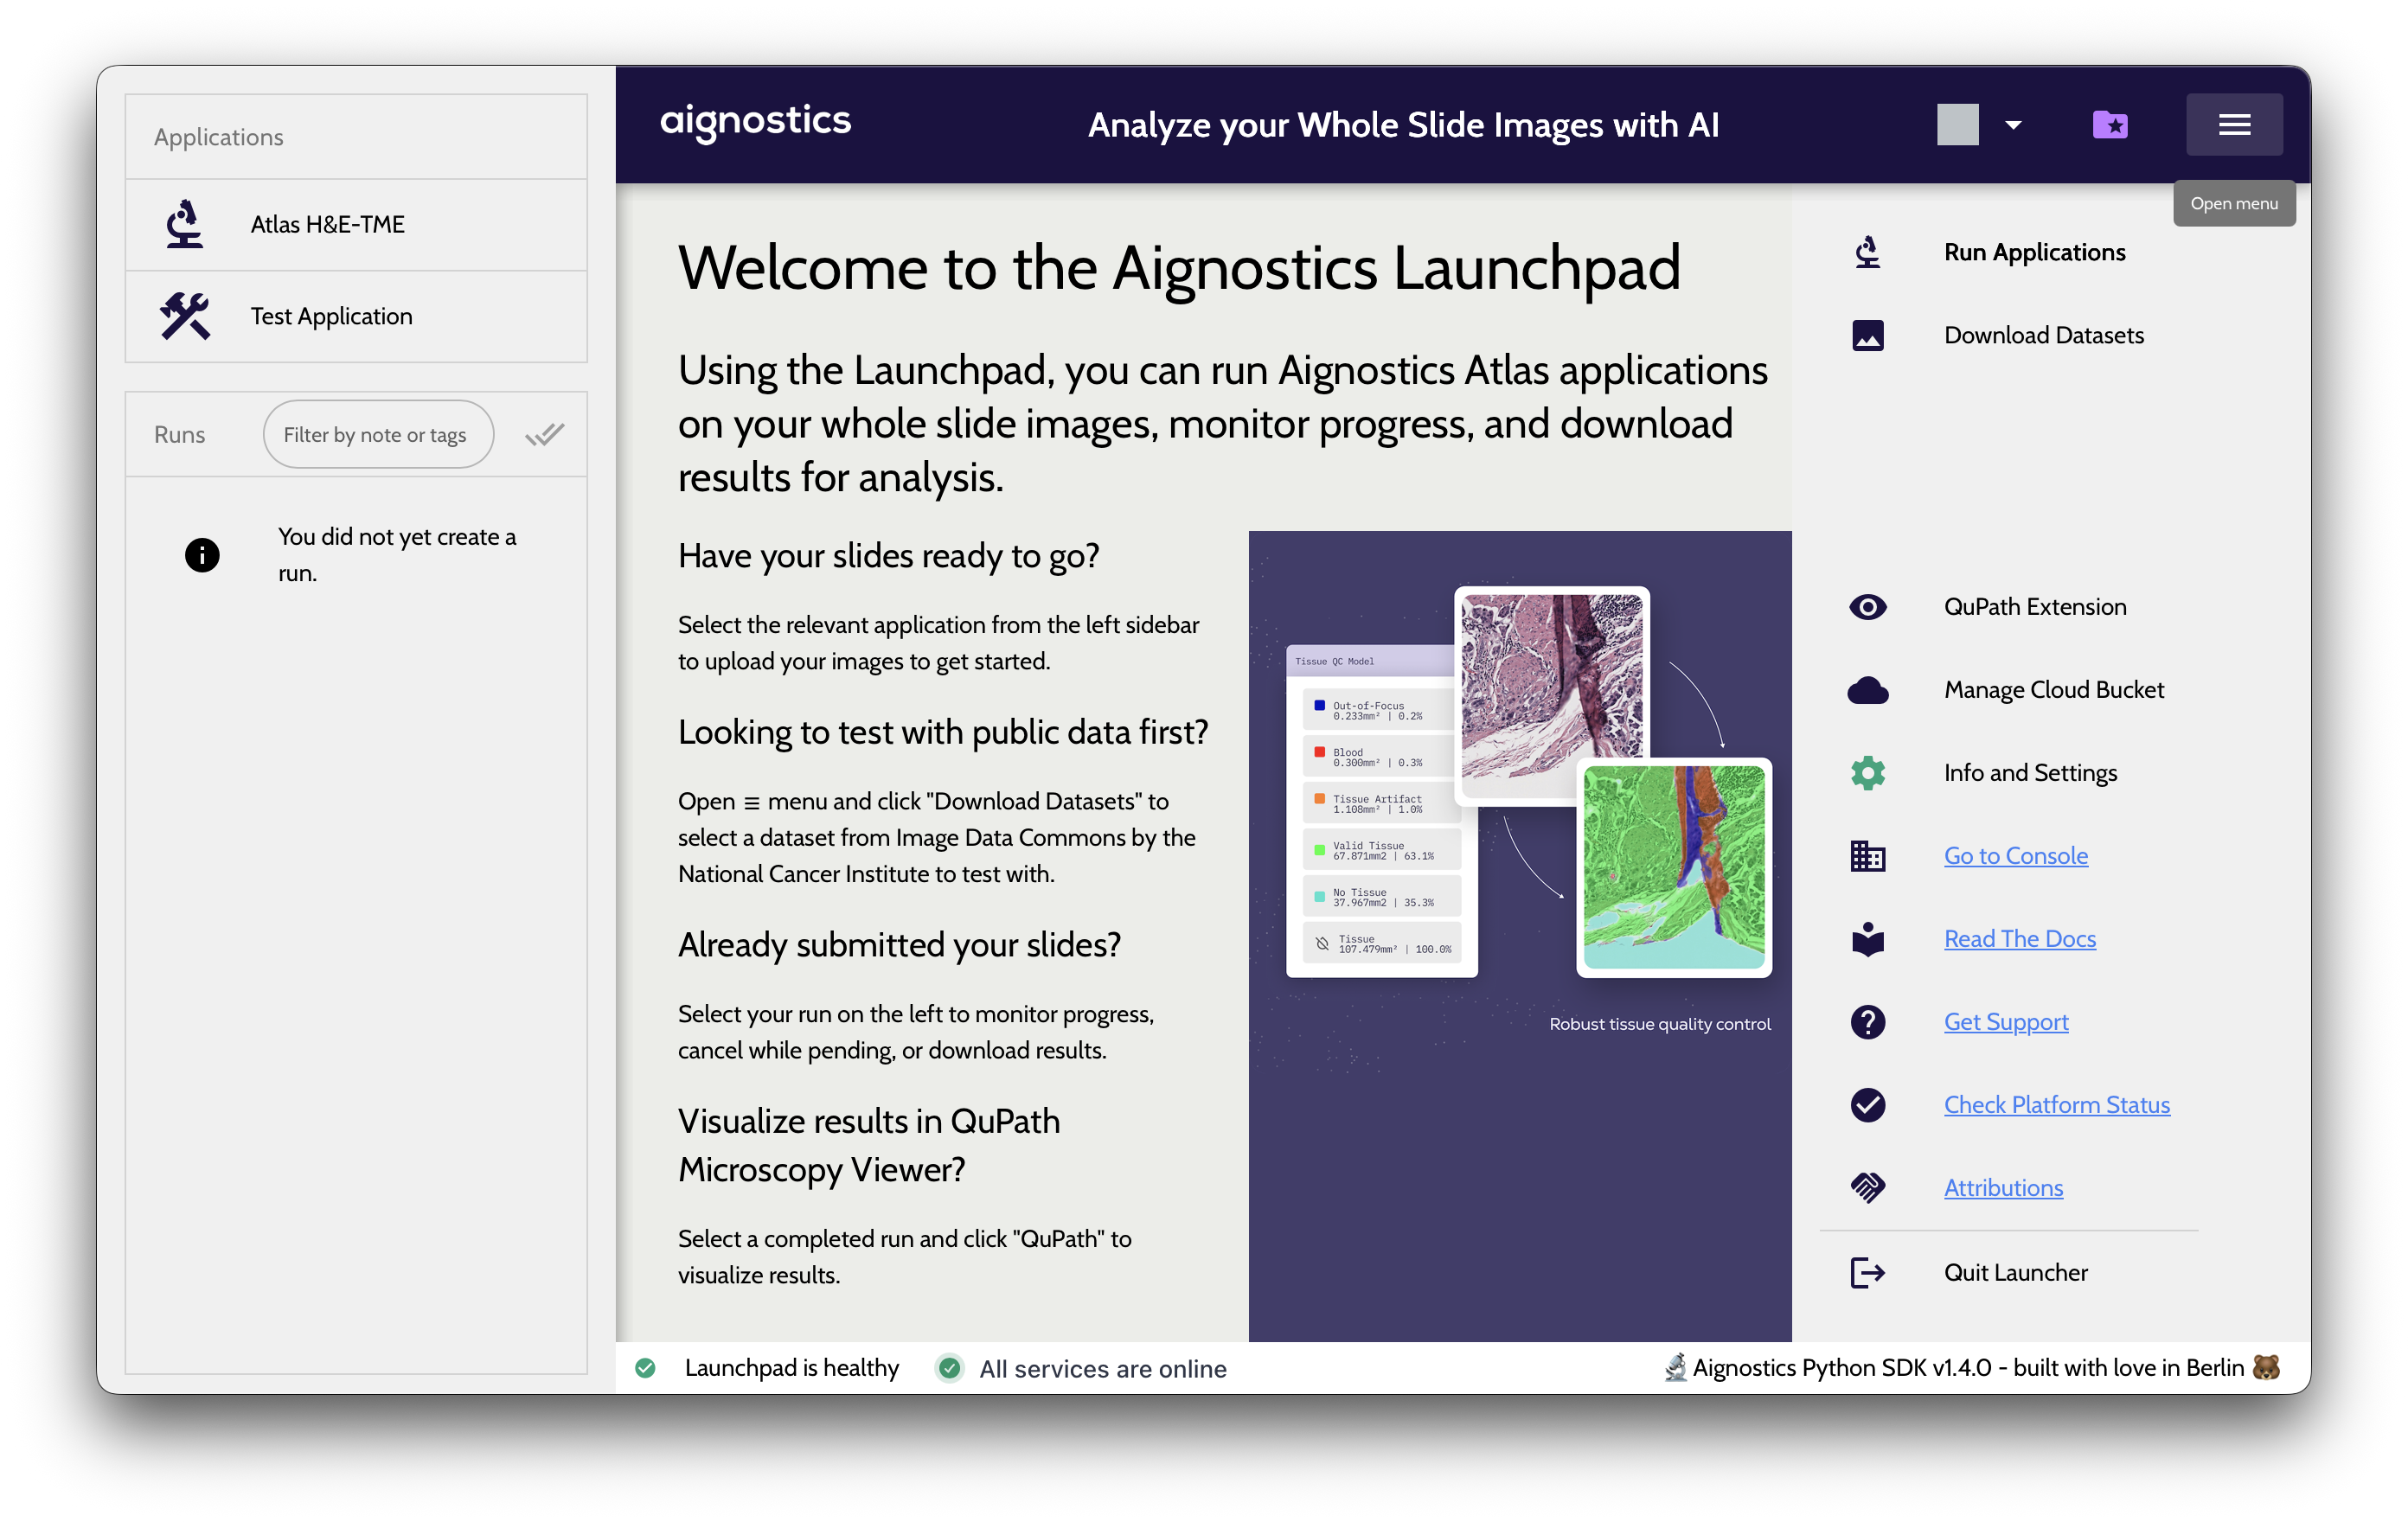Click 'Analyze your Whole Slide Images with AI' title
This screenshot has width=2408, height=1522.
[x=1403, y=125]
